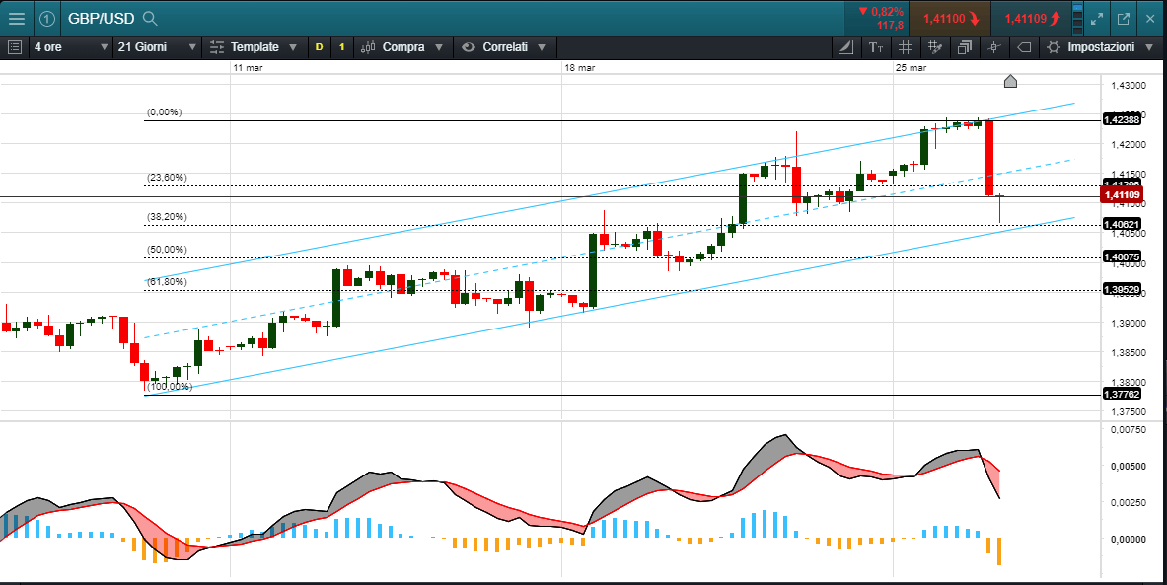Click the 1,43000 price axis value
The height and width of the screenshot is (585, 1167).
1129,86
